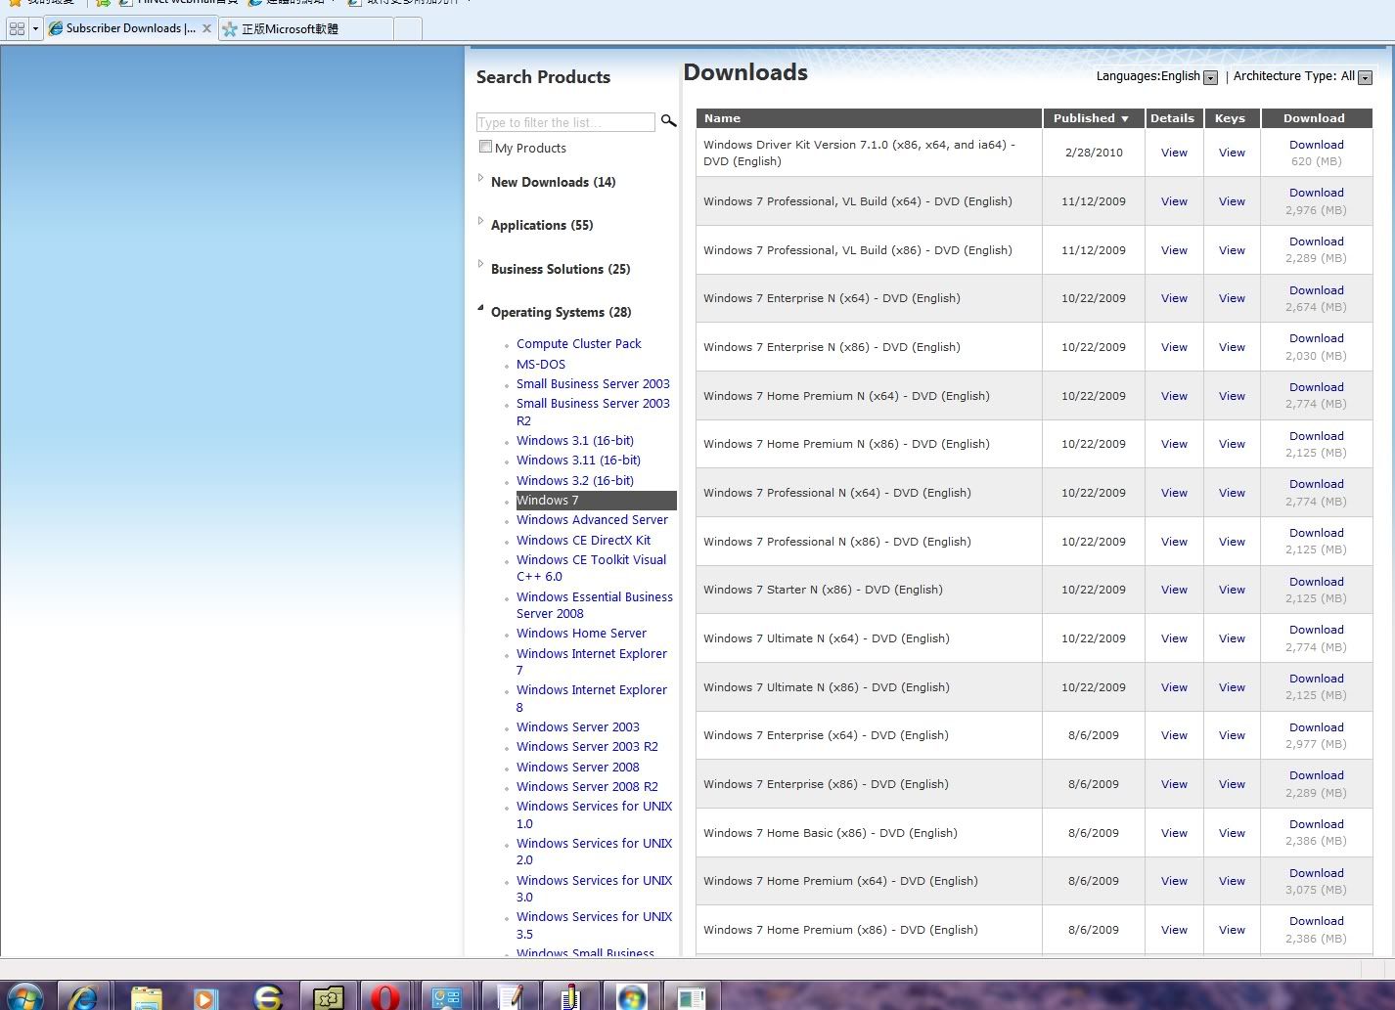Open the Architecture Type dropdown arrow
The width and height of the screenshot is (1395, 1010).
click(1366, 77)
